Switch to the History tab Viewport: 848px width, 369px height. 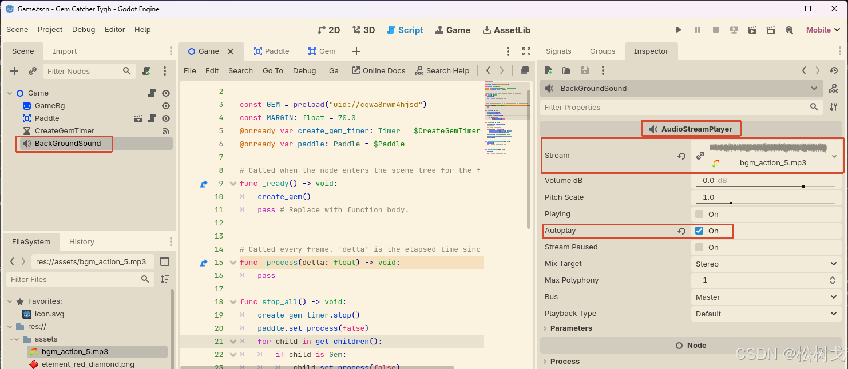coord(82,242)
